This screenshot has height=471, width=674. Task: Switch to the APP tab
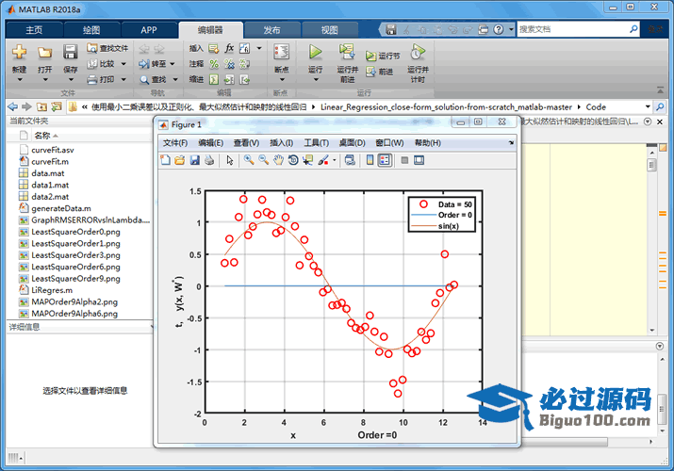149,29
